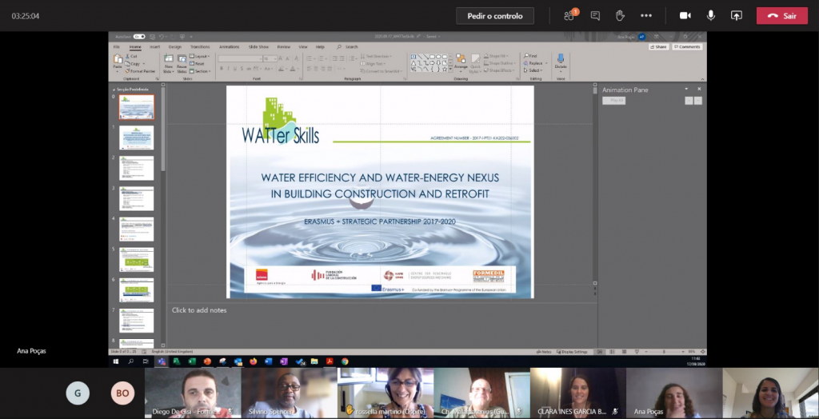The image size is (819, 419).
Task: Select slide thumbnail number 6
Action: click(x=136, y=290)
